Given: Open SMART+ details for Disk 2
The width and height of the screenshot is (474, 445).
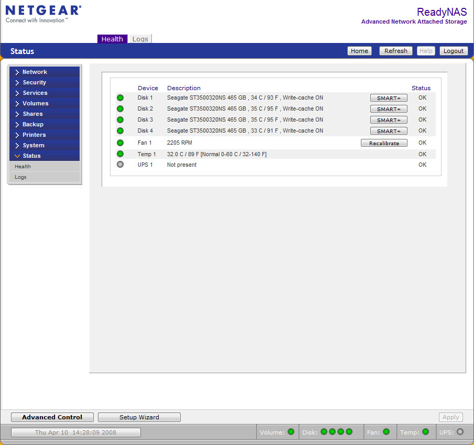Looking at the screenshot, I should (389, 109).
